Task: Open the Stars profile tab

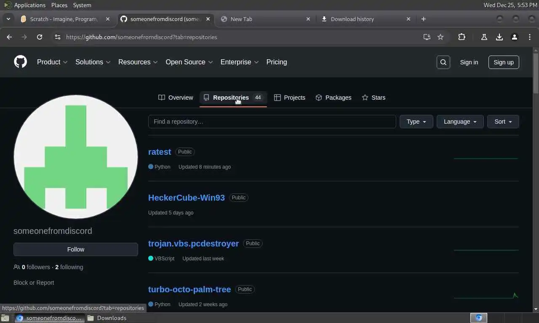Action: [x=374, y=98]
